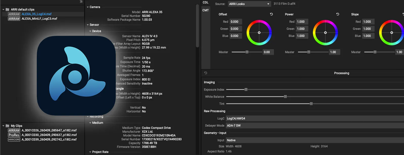Click the Serial Number value 50280

[x=146, y=16]
